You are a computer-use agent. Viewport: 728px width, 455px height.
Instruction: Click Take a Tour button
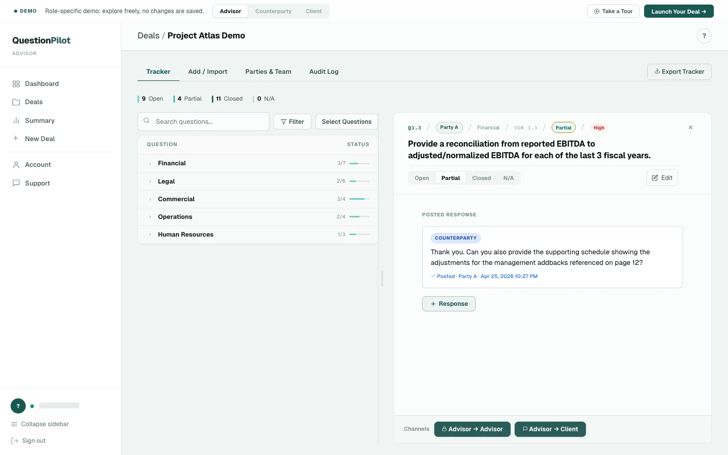coord(614,11)
